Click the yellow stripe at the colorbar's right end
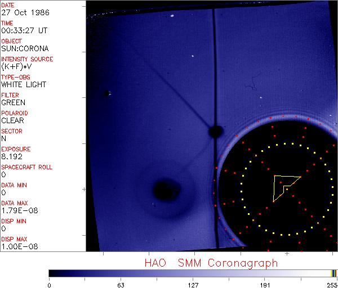The height and width of the screenshot is (288, 338). coord(332,273)
